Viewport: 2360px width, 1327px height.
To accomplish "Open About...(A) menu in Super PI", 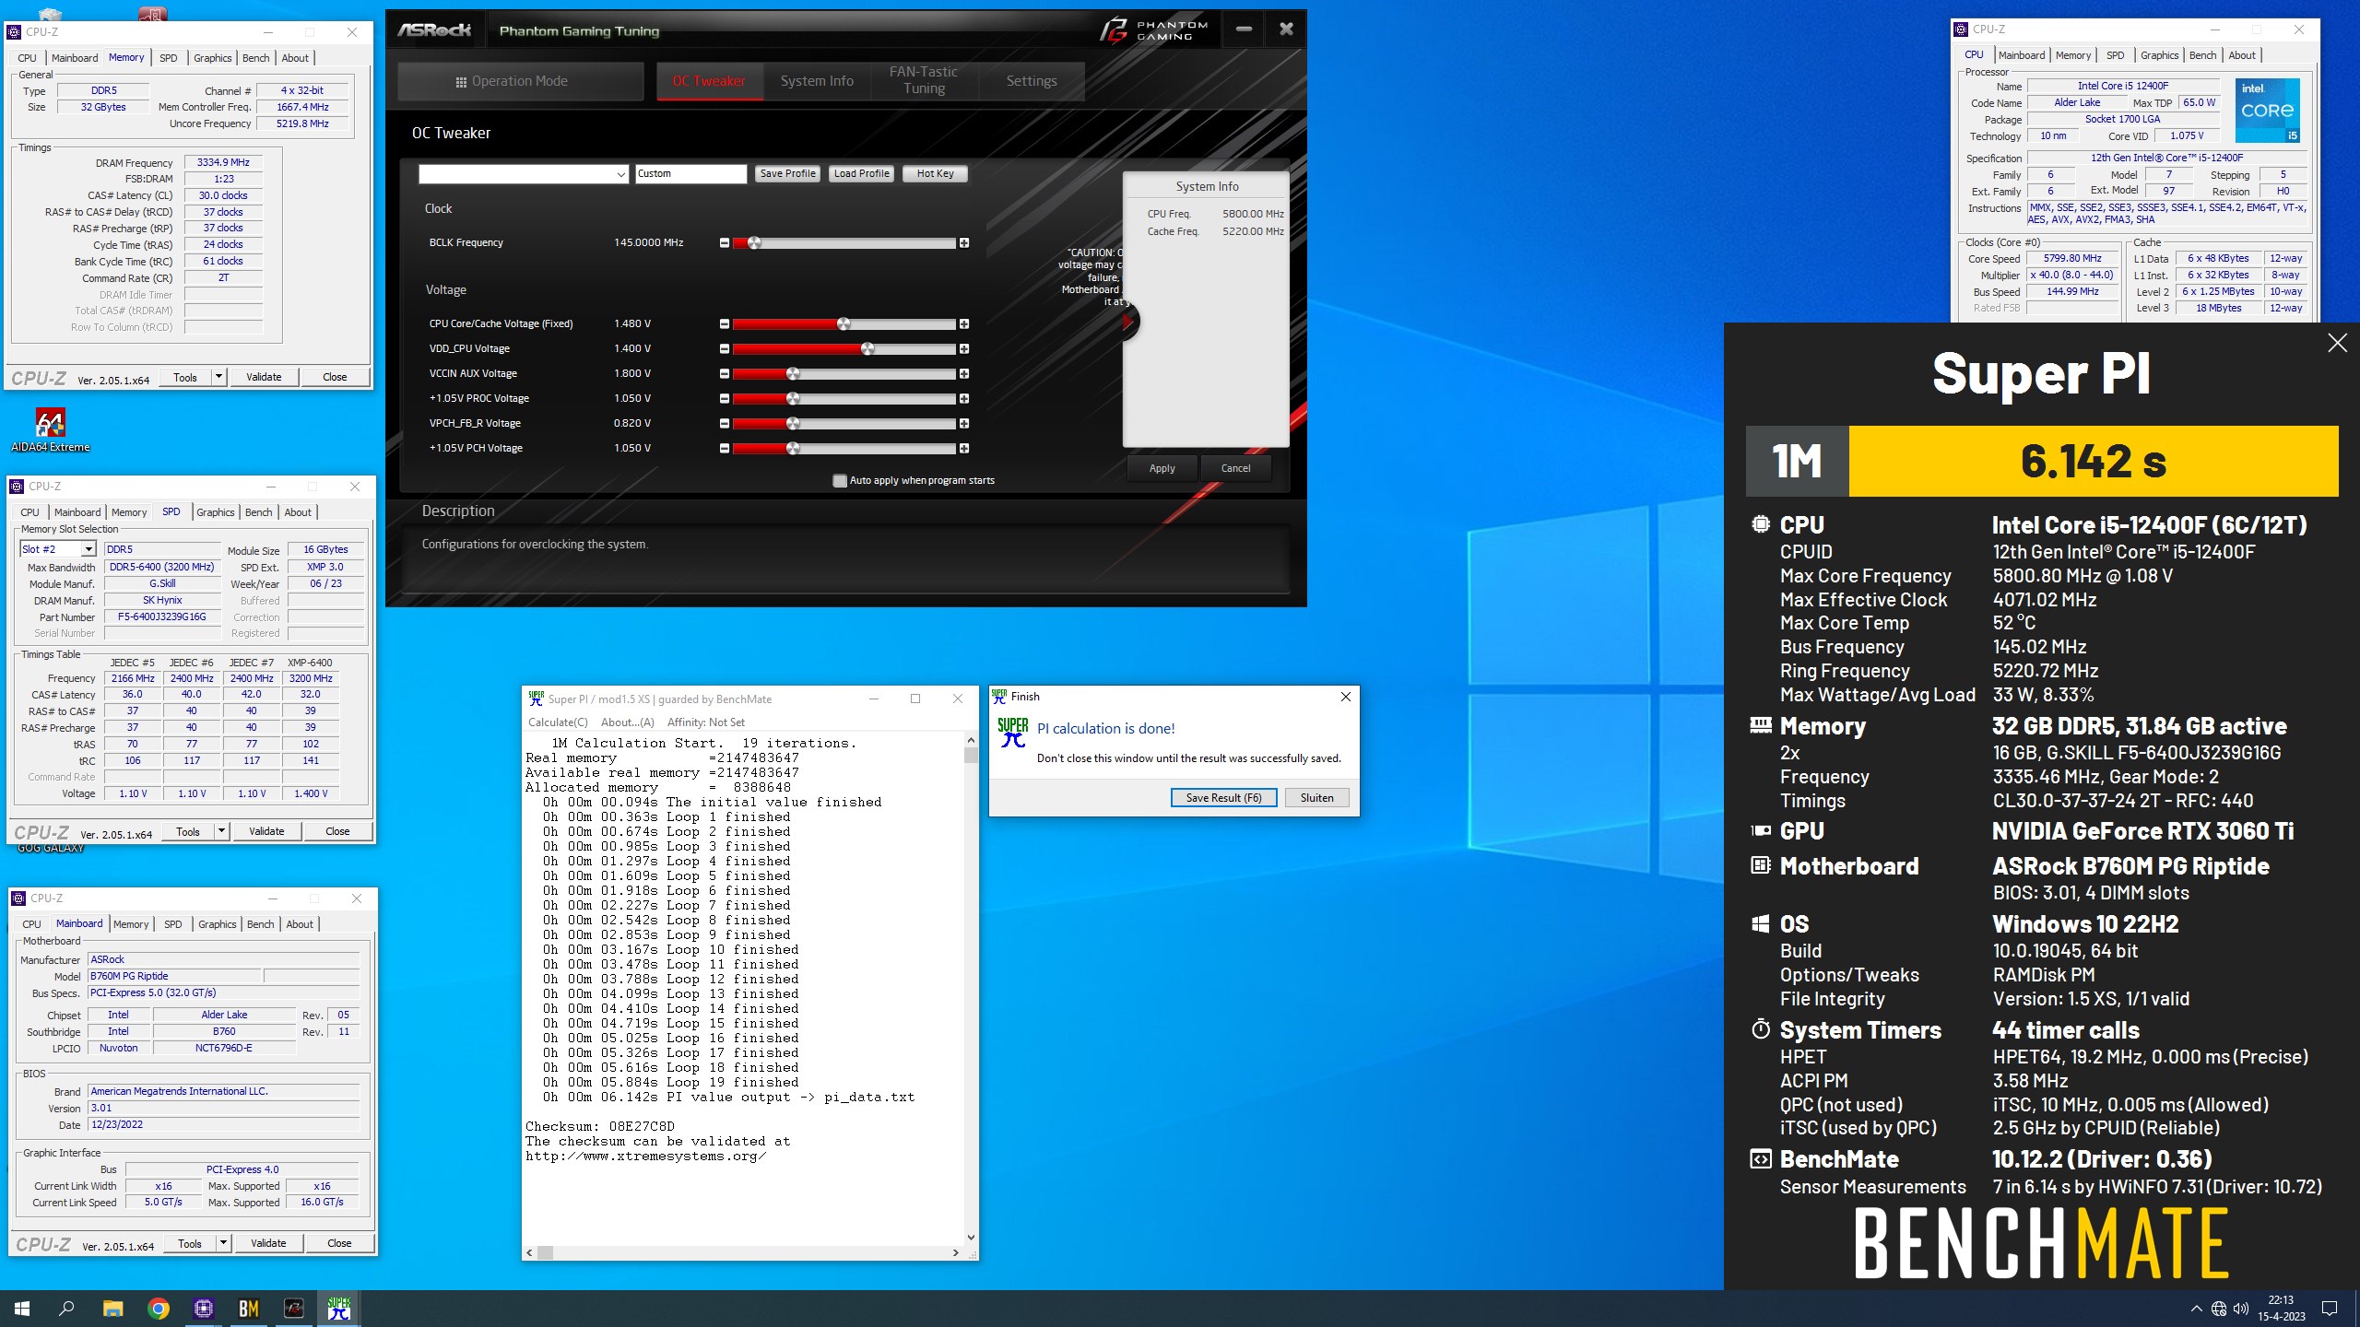I will pyautogui.click(x=628, y=722).
